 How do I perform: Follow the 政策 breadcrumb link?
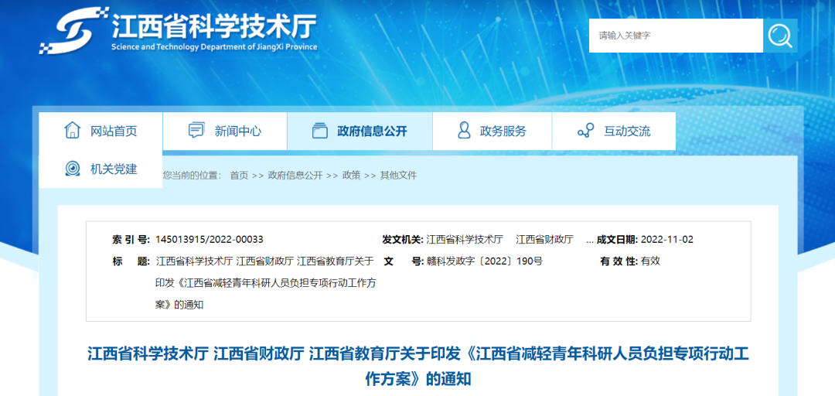351,176
